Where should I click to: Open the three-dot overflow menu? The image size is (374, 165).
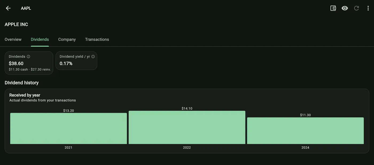[368, 8]
